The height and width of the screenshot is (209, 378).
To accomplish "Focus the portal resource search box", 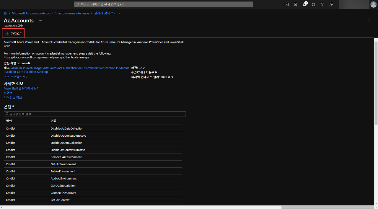I will pos(163,4).
